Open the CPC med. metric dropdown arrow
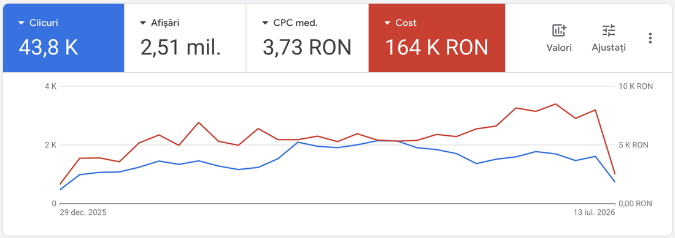Viewport: 675px width, 238px height. 266,23
